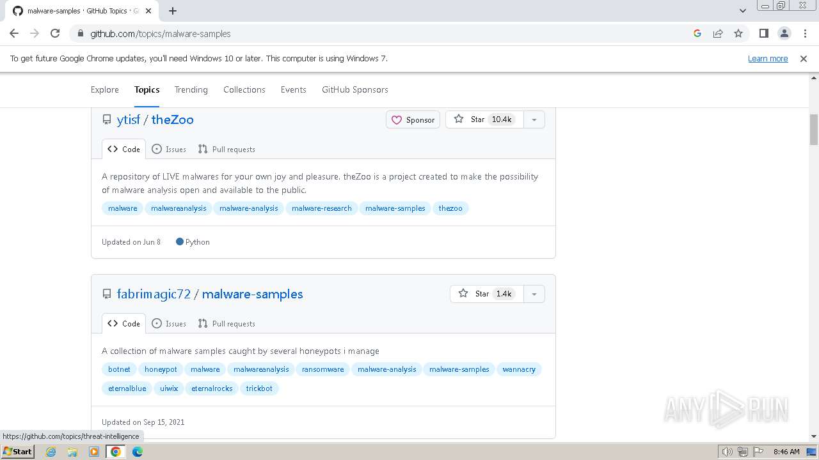
Task: Open the Trending tab
Action: tap(191, 89)
